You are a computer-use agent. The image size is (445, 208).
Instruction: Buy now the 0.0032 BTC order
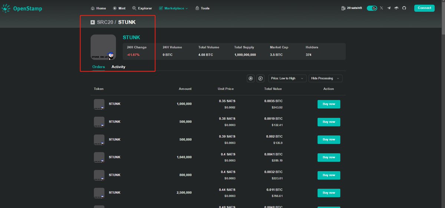(x=329, y=175)
